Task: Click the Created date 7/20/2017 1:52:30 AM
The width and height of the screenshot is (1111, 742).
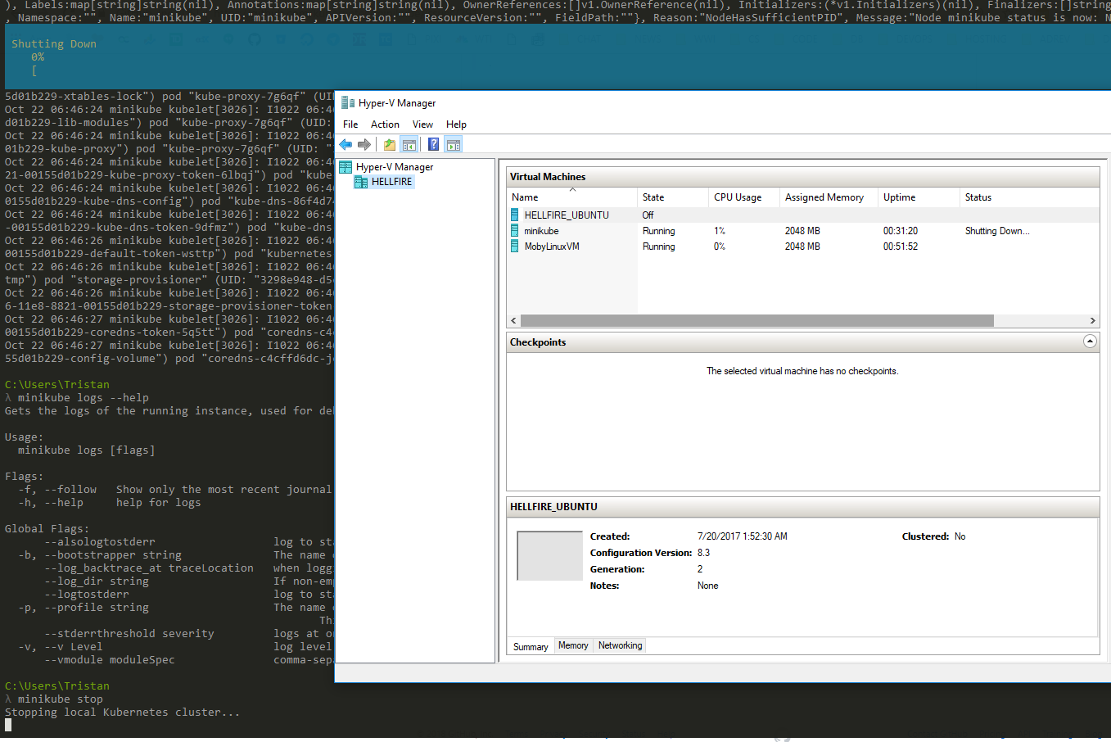Action: (x=743, y=536)
